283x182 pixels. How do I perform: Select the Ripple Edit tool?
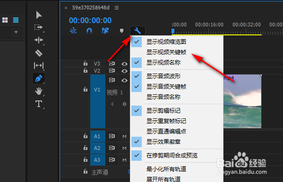(39, 40)
